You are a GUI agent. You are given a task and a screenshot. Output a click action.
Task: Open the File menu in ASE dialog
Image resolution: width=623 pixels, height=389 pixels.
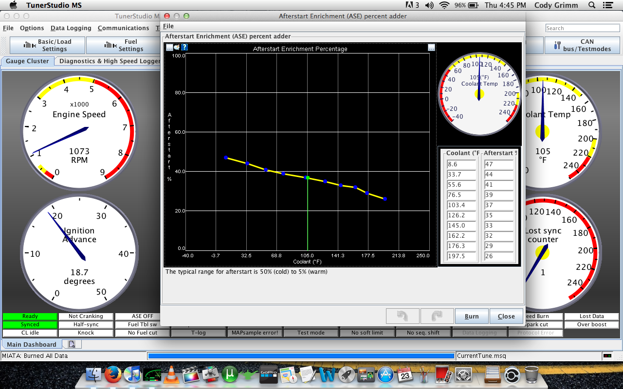168,26
